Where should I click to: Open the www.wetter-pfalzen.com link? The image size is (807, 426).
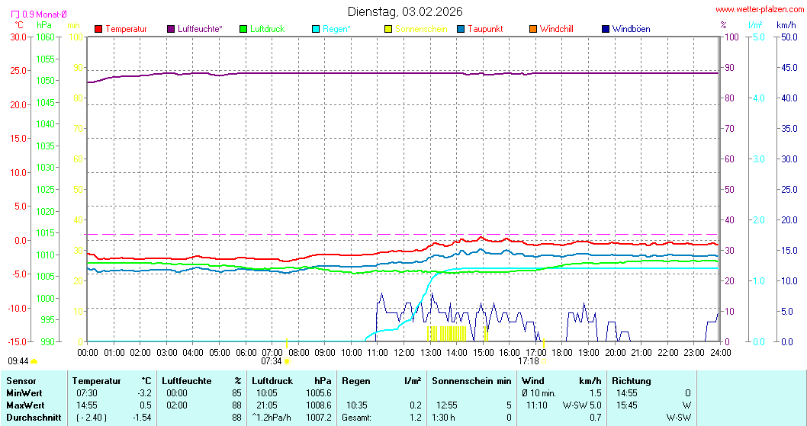tap(759, 9)
